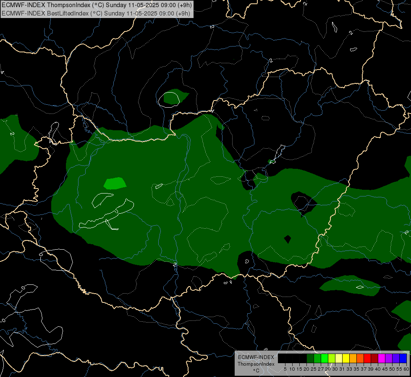
Task: Click the medium green 25-27 legend swatch
Action: click(317, 358)
